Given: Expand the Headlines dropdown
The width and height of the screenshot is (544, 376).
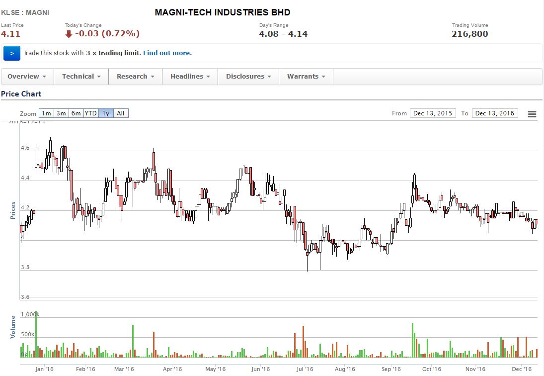Looking at the screenshot, I should coord(190,77).
